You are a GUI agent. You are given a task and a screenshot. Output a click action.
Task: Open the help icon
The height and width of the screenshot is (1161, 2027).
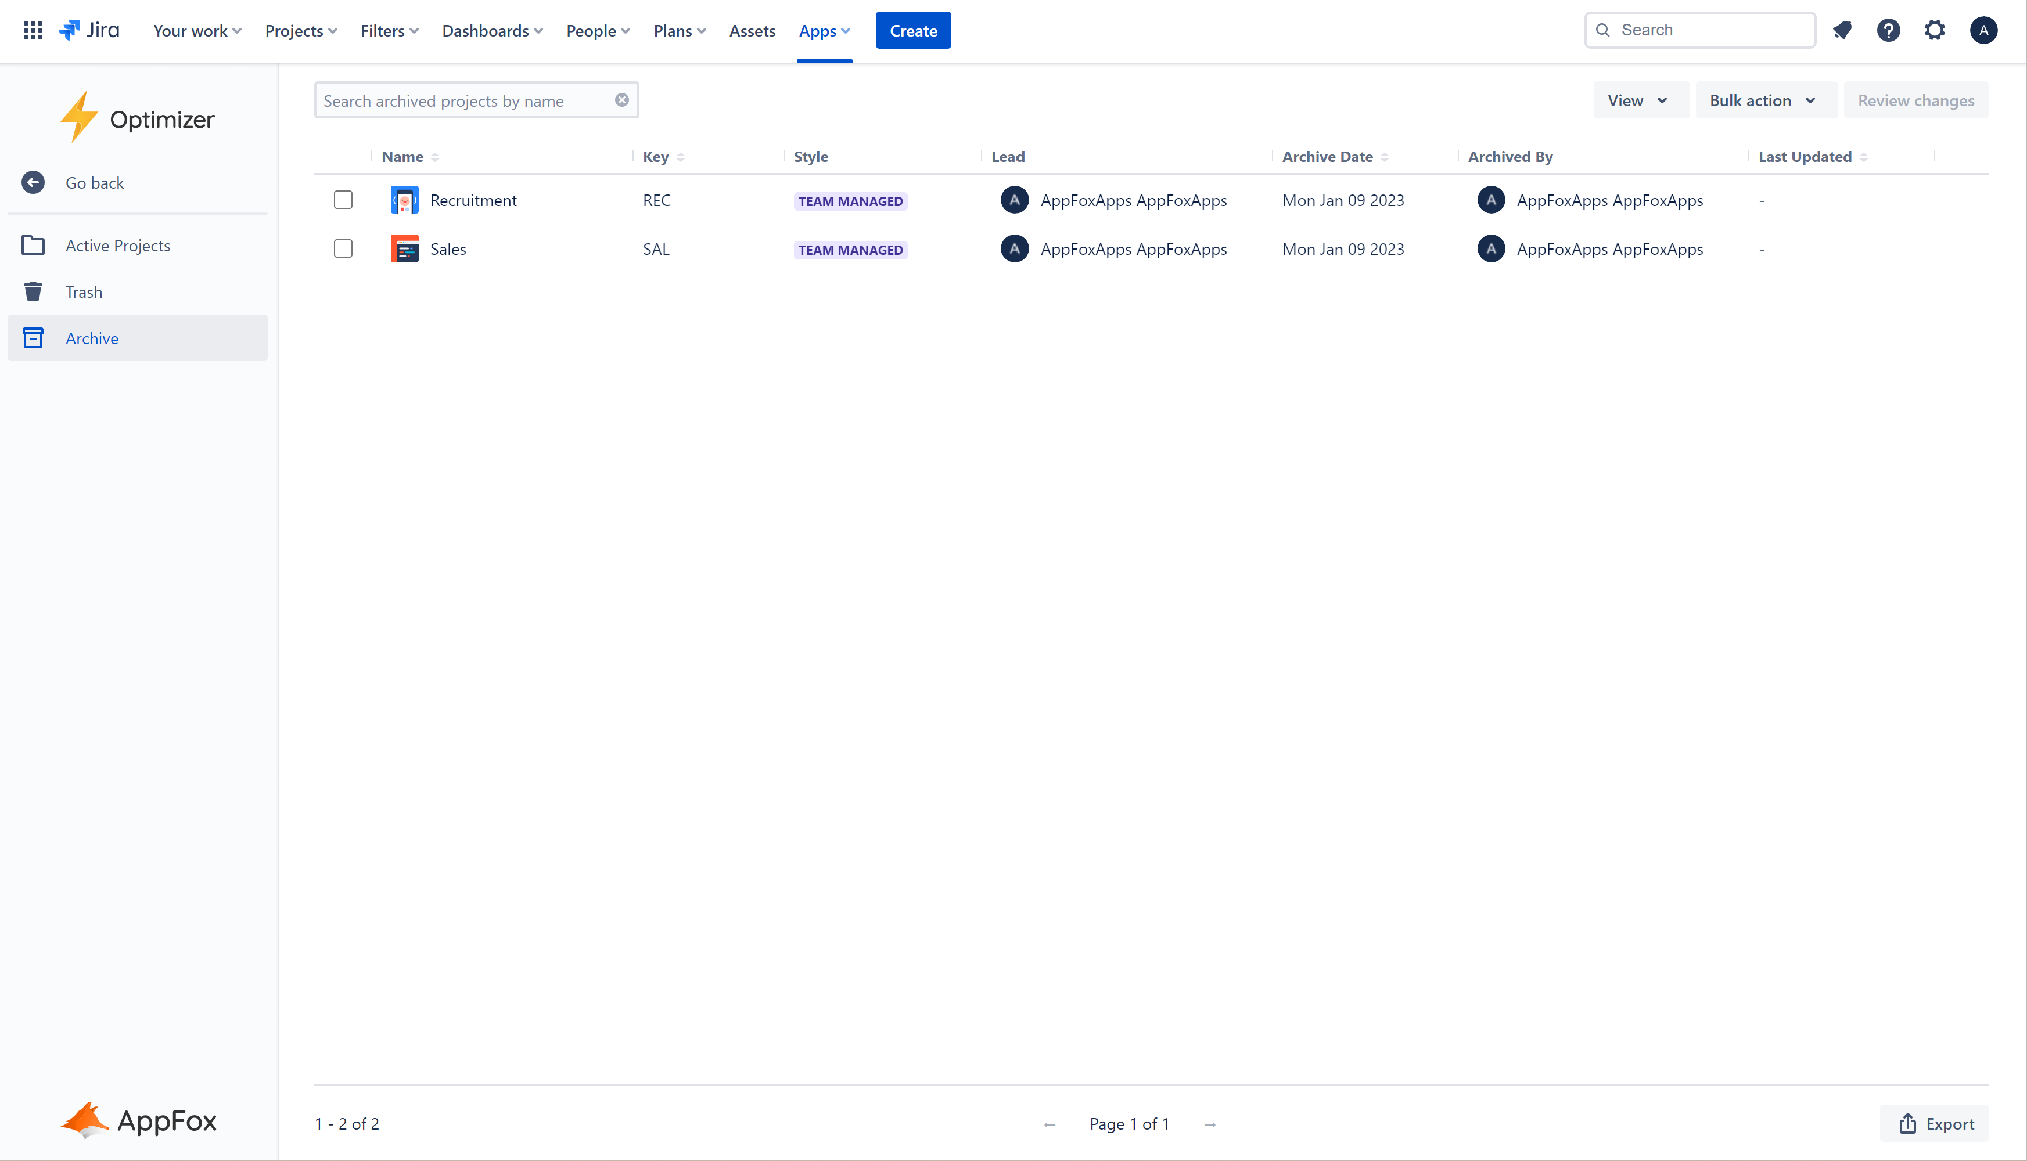click(1889, 30)
